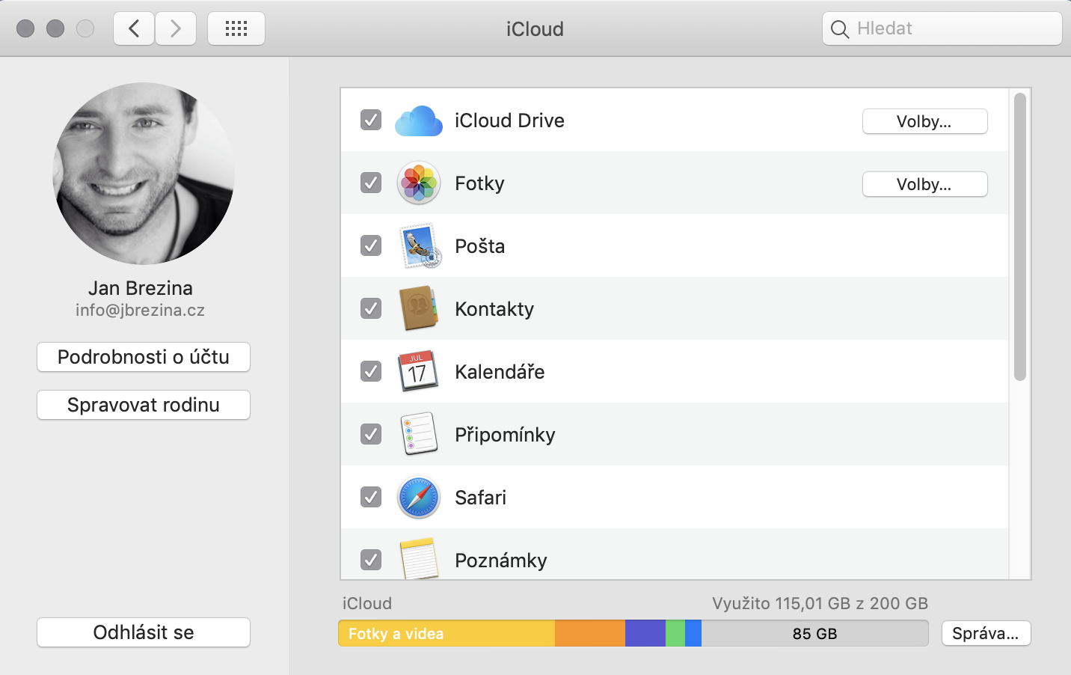Open Volby options for Fotky
Viewport: 1071px width, 675px height.
point(924,184)
